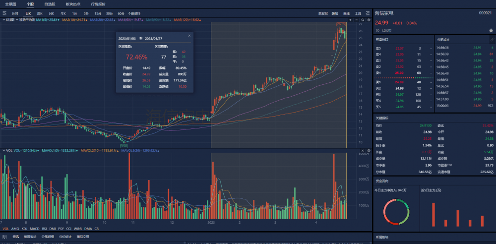Viewport: 496px width, 244px height.
Task: Switch indicator to MACD
Action: (x=34, y=229)
